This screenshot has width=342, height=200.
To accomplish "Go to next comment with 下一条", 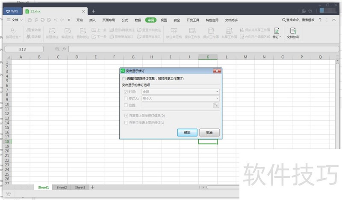I will (x=99, y=37).
